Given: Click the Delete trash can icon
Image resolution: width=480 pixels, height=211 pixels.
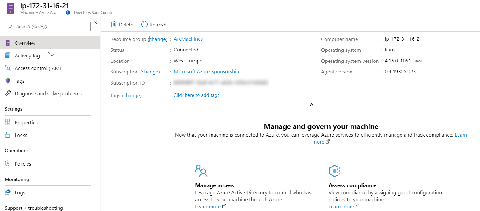Looking at the screenshot, I should pyautogui.click(x=114, y=25).
